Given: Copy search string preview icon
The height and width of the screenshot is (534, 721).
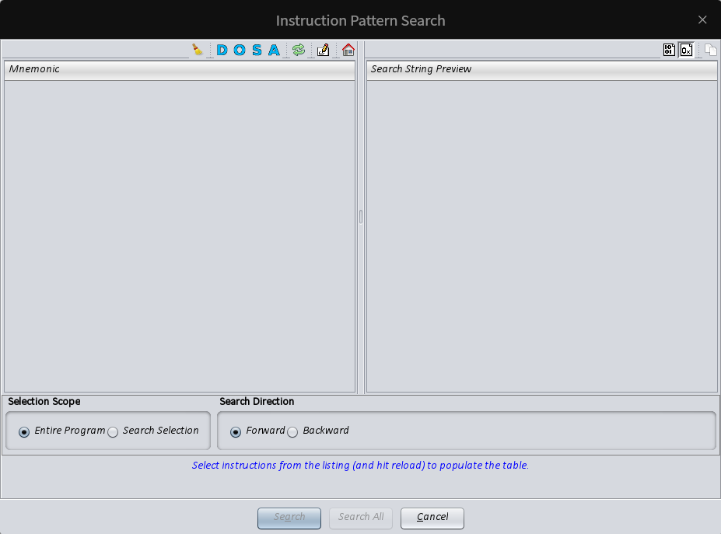Looking at the screenshot, I should pyautogui.click(x=710, y=50).
